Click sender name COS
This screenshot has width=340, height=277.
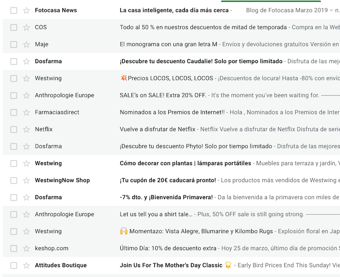point(41,27)
